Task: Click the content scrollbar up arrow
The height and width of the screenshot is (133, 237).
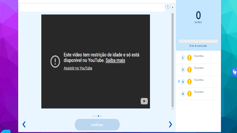Action: click(x=173, y=7)
